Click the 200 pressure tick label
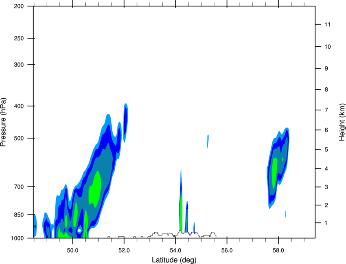The image size is (346, 264). pos(19,6)
